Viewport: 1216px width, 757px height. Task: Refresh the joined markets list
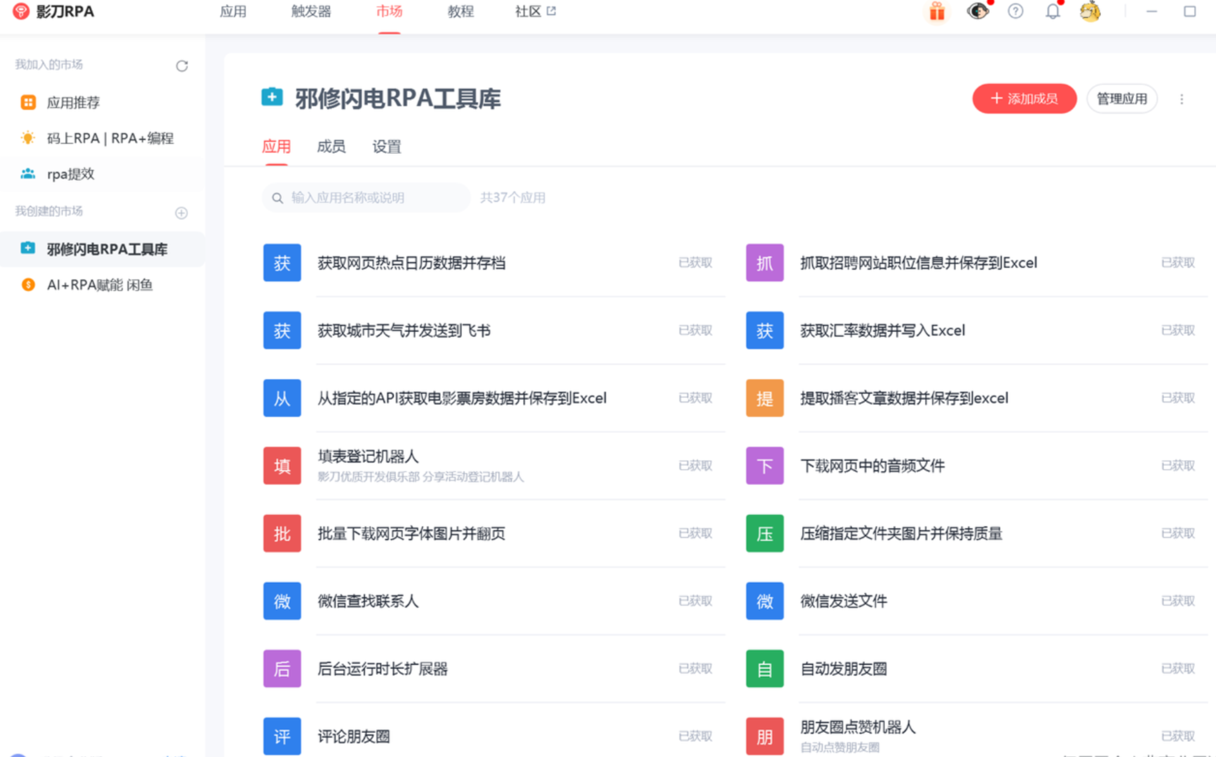[182, 66]
